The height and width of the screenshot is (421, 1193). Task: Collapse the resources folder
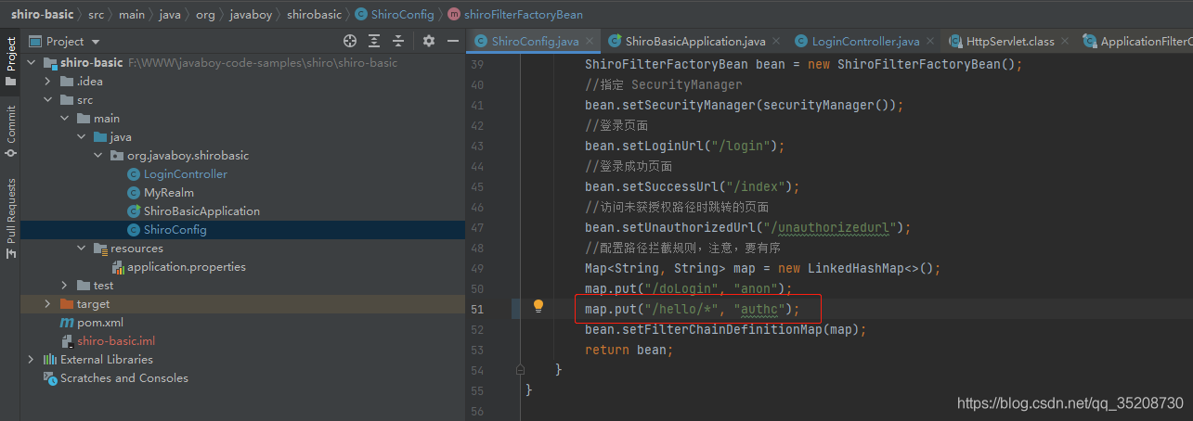click(81, 249)
